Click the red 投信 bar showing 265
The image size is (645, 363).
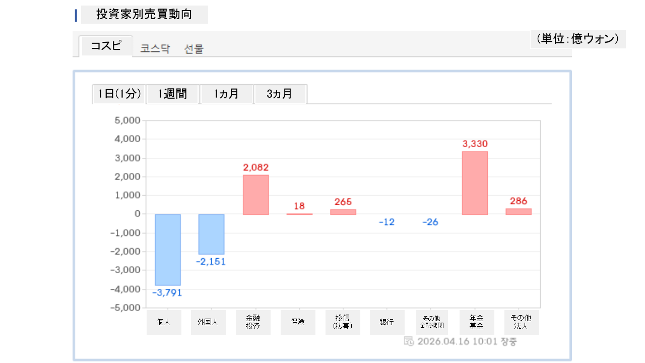tap(343, 212)
